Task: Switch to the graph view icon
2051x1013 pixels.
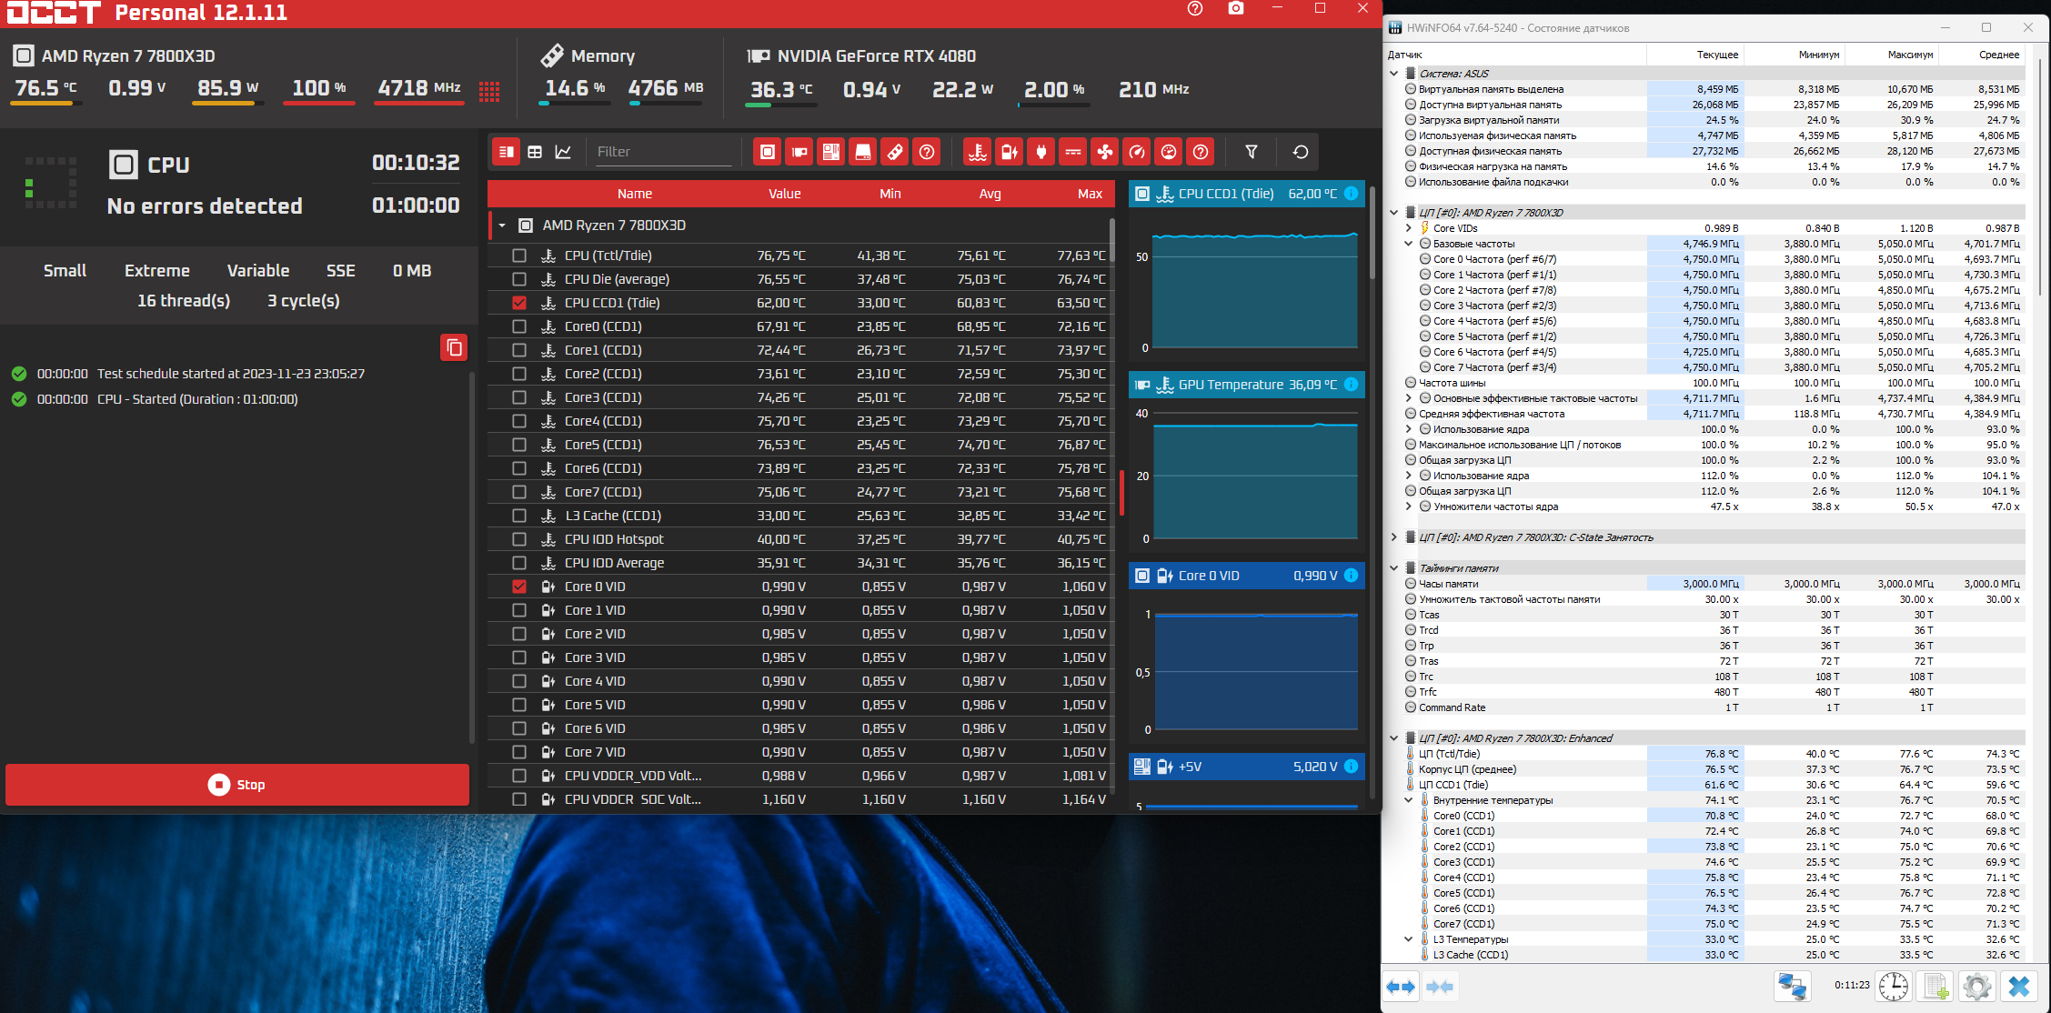Action: (x=564, y=152)
